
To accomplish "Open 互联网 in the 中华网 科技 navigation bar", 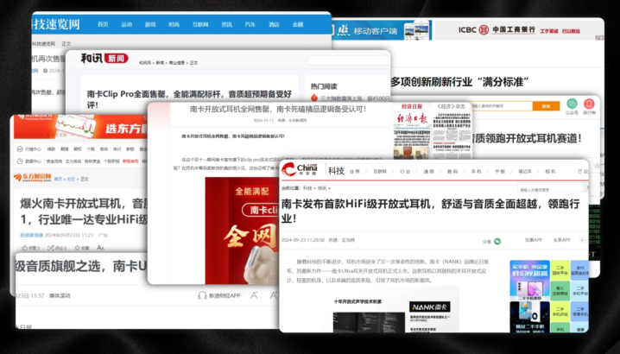I will 380,171.
